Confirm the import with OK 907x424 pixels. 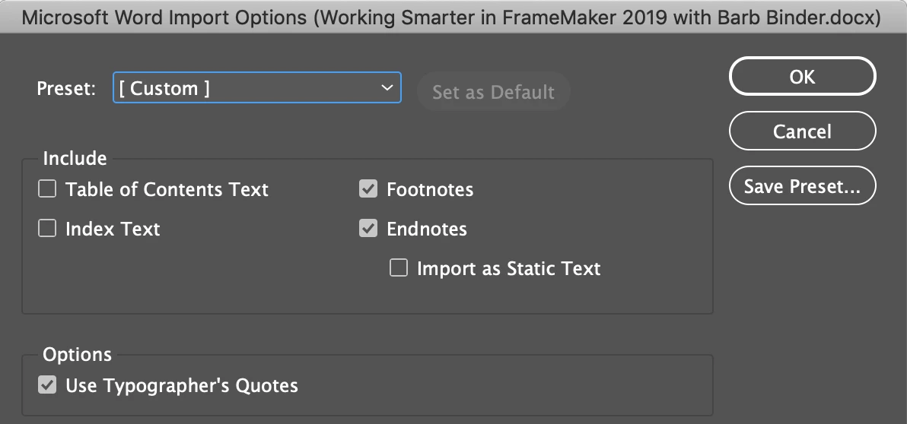click(802, 77)
